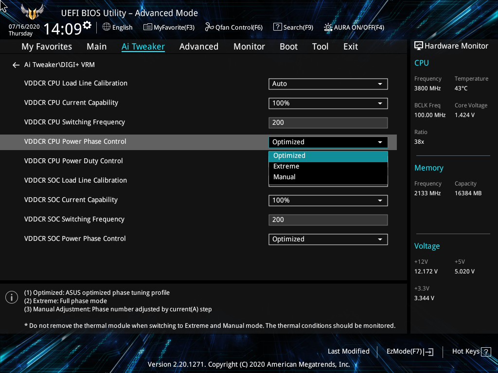Select VDDCR CPU Load Line Calibration label

[x=75, y=84]
